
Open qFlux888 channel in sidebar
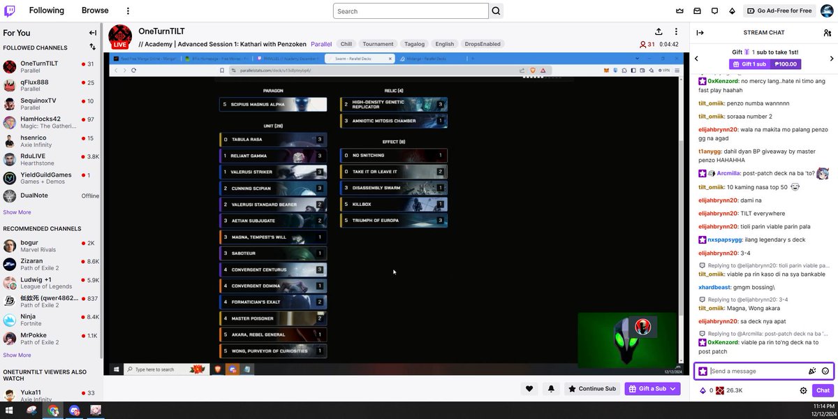[50, 85]
